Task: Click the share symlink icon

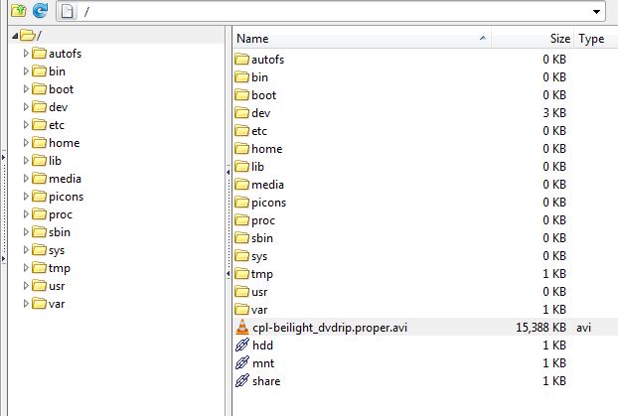Action: [x=241, y=381]
